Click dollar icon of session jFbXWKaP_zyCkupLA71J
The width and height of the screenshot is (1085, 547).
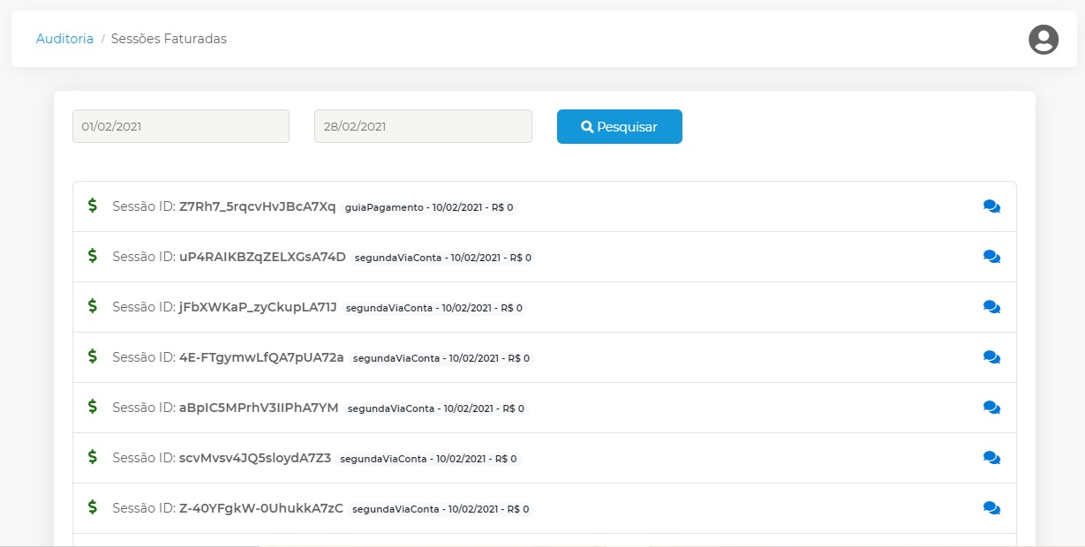93,306
